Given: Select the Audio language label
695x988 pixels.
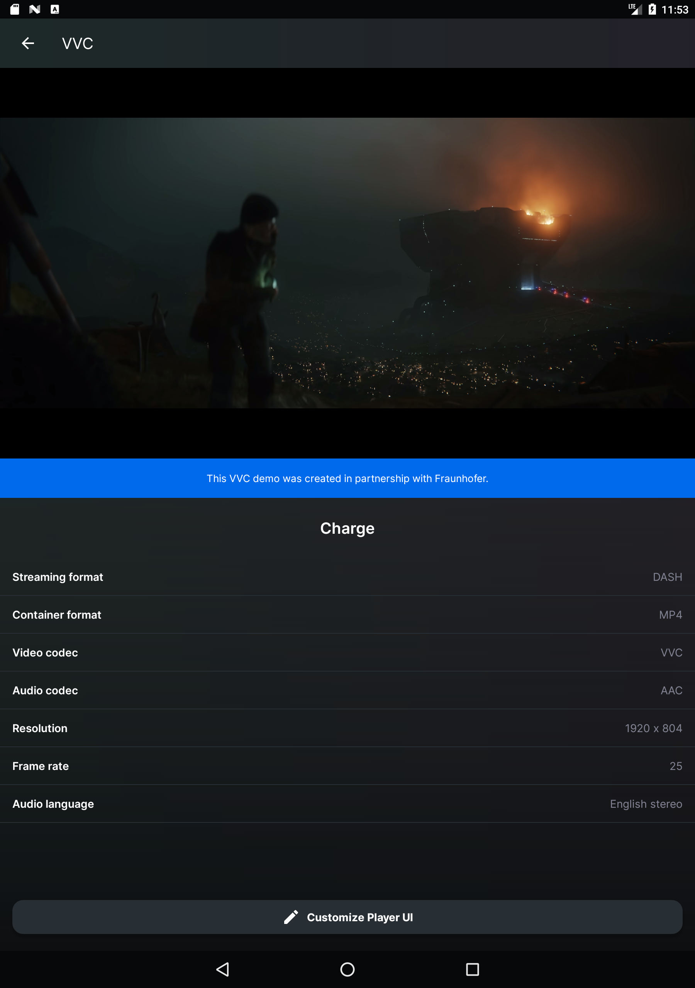Looking at the screenshot, I should pos(53,804).
